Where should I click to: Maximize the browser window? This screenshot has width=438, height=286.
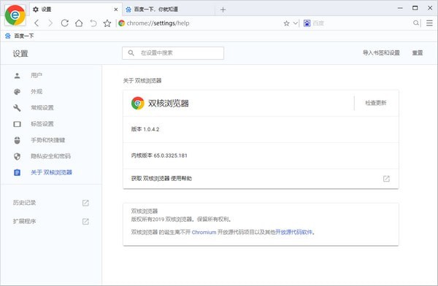click(x=415, y=8)
